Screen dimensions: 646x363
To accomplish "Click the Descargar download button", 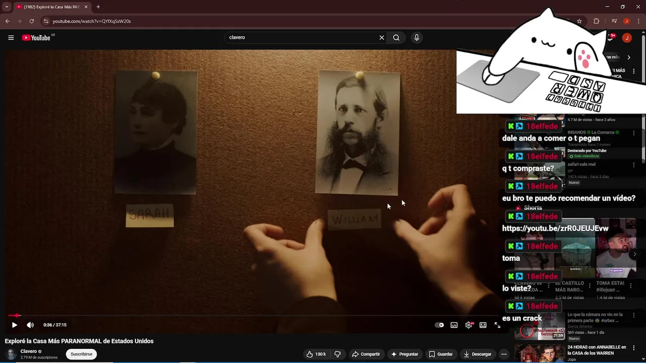I will 477,354.
